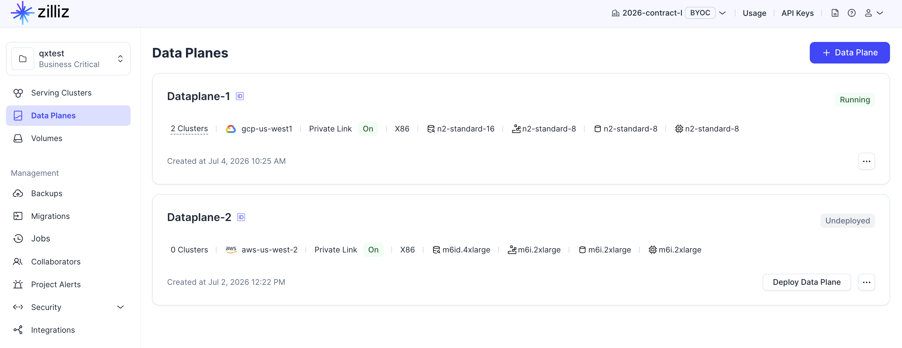Open Dataplane-1 more options menu
902x348 pixels.
click(x=866, y=161)
